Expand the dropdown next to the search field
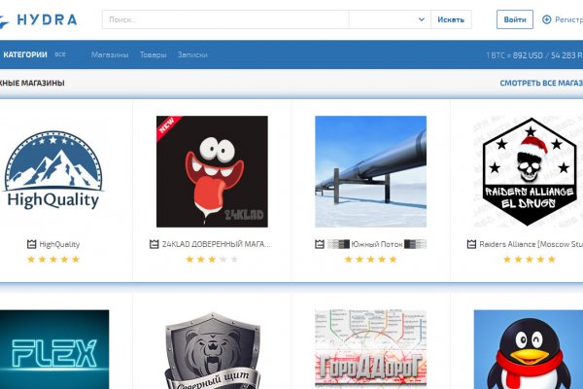The height and width of the screenshot is (389, 583). coord(422,19)
